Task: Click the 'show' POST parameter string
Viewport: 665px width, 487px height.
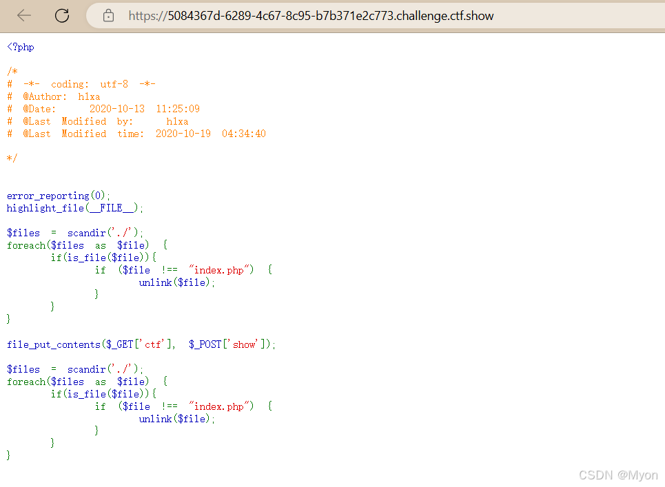Action: (x=244, y=344)
